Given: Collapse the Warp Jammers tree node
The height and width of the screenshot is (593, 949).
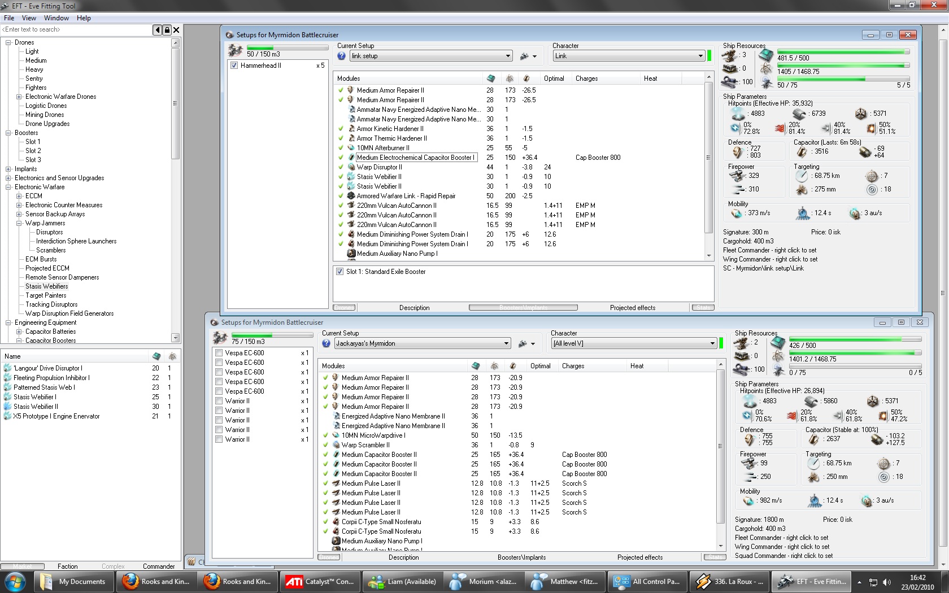Looking at the screenshot, I should [19, 223].
